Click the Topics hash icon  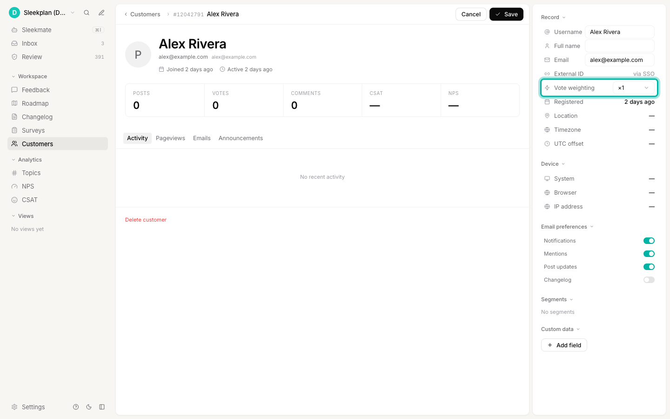point(14,173)
